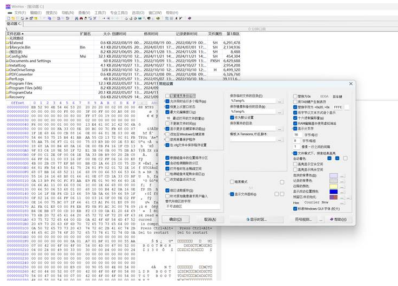Browse for case directory with '...' button

279,129
